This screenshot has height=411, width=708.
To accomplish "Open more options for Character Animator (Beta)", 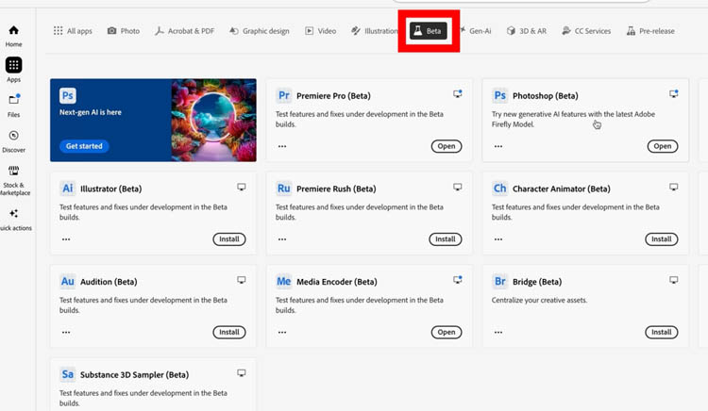I will 498,239.
